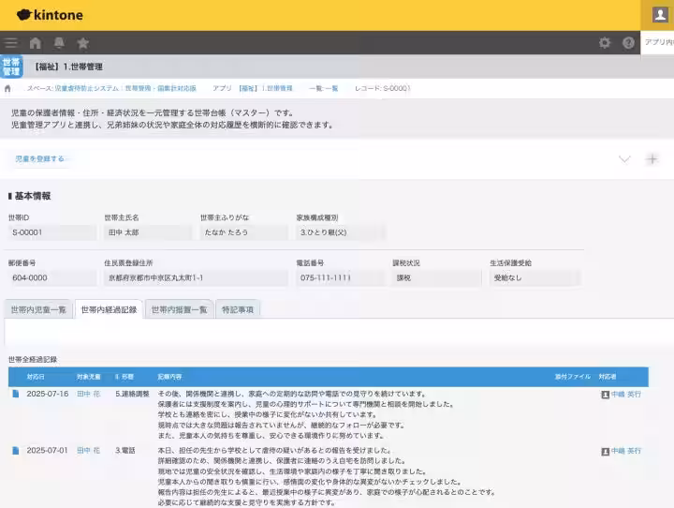674x508 pixels.
Task: Click the registered address value field
Action: click(196, 278)
